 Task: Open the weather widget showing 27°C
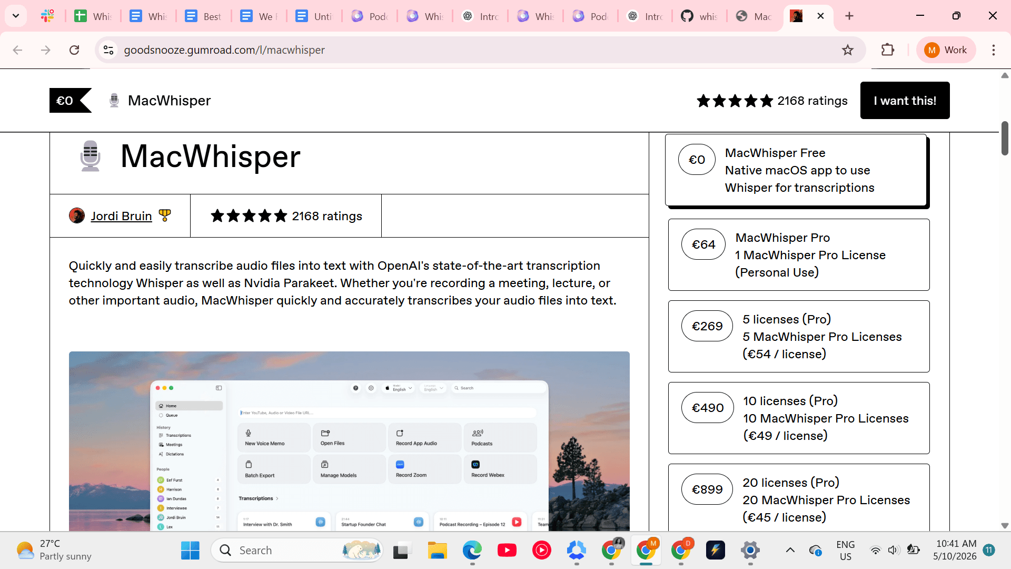(54, 551)
